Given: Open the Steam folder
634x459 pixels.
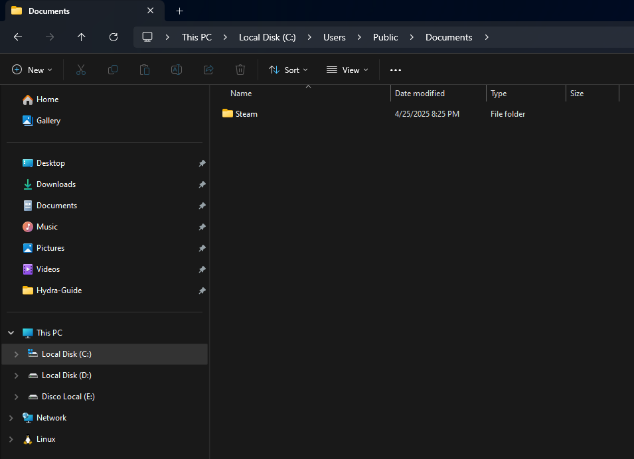Looking at the screenshot, I should pyautogui.click(x=246, y=113).
